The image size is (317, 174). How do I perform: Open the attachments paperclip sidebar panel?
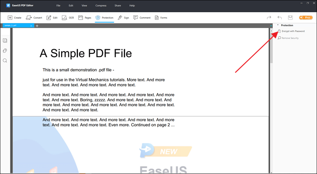5,51
